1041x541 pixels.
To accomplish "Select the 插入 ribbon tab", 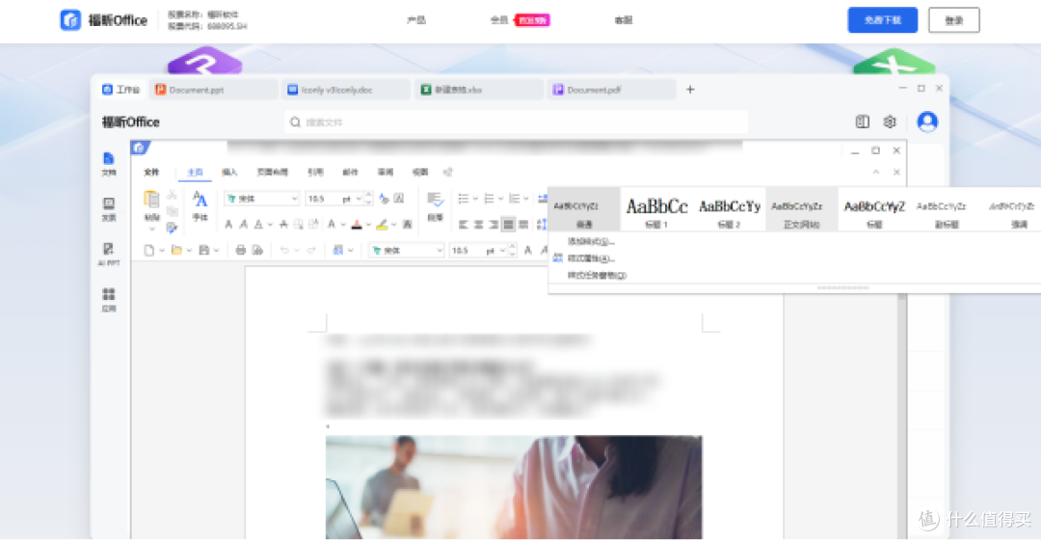I will (x=229, y=172).
